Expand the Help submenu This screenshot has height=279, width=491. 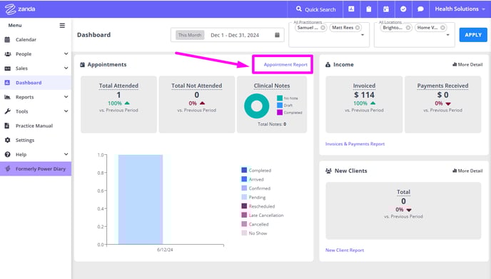pyautogui.click(x=66, y=154)
